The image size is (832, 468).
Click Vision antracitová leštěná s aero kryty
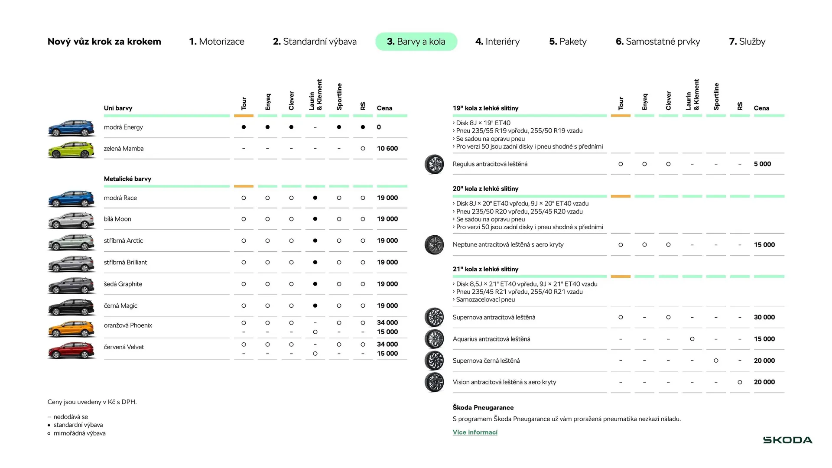click(x=504, y=382)
